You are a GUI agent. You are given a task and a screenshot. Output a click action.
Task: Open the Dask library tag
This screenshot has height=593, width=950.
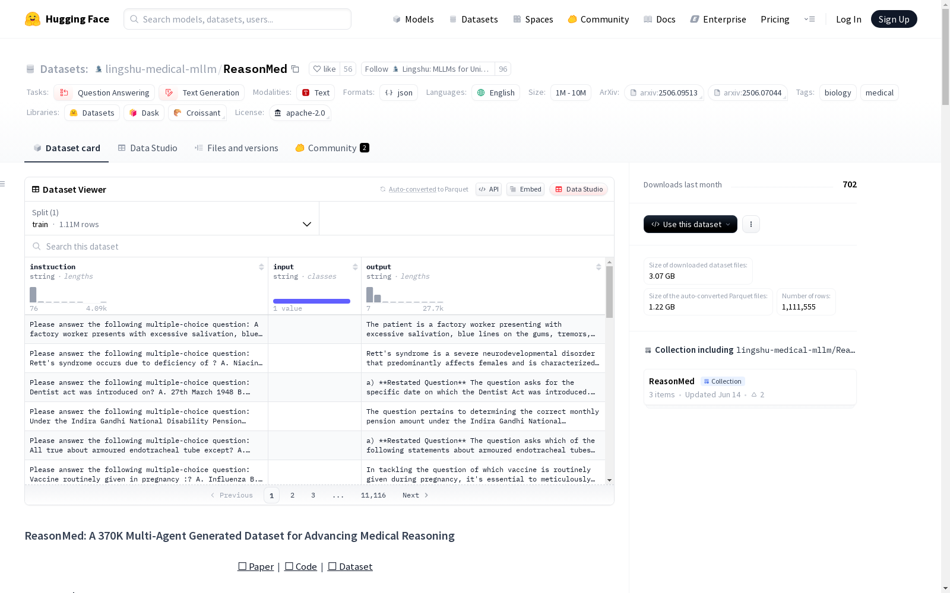point(144,113)
